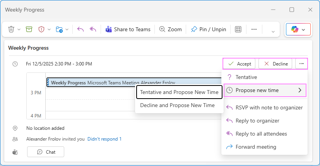Expand the Move to dropdown arrow
This screenshot has width=320, height=166.
tap(67, 29)
